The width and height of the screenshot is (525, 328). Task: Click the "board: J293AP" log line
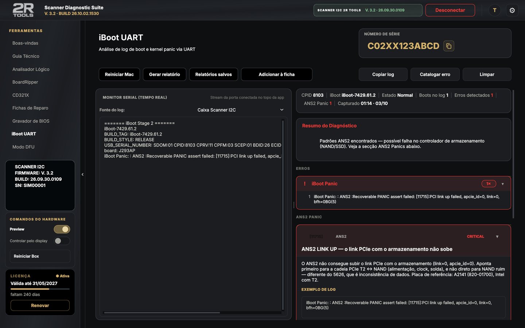tap(120, 151)
